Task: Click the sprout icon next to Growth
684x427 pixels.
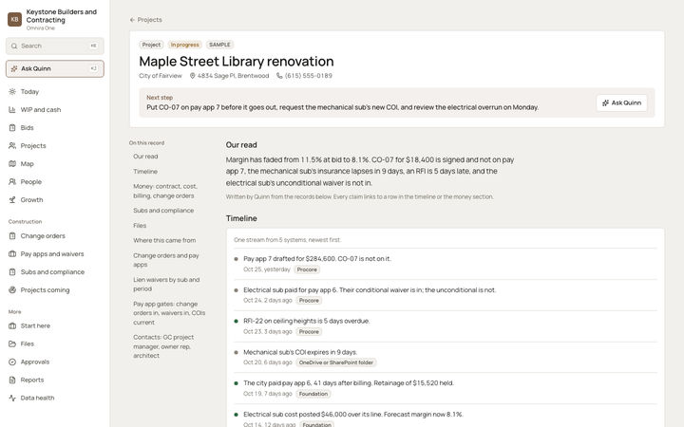Action: (12, 199)
